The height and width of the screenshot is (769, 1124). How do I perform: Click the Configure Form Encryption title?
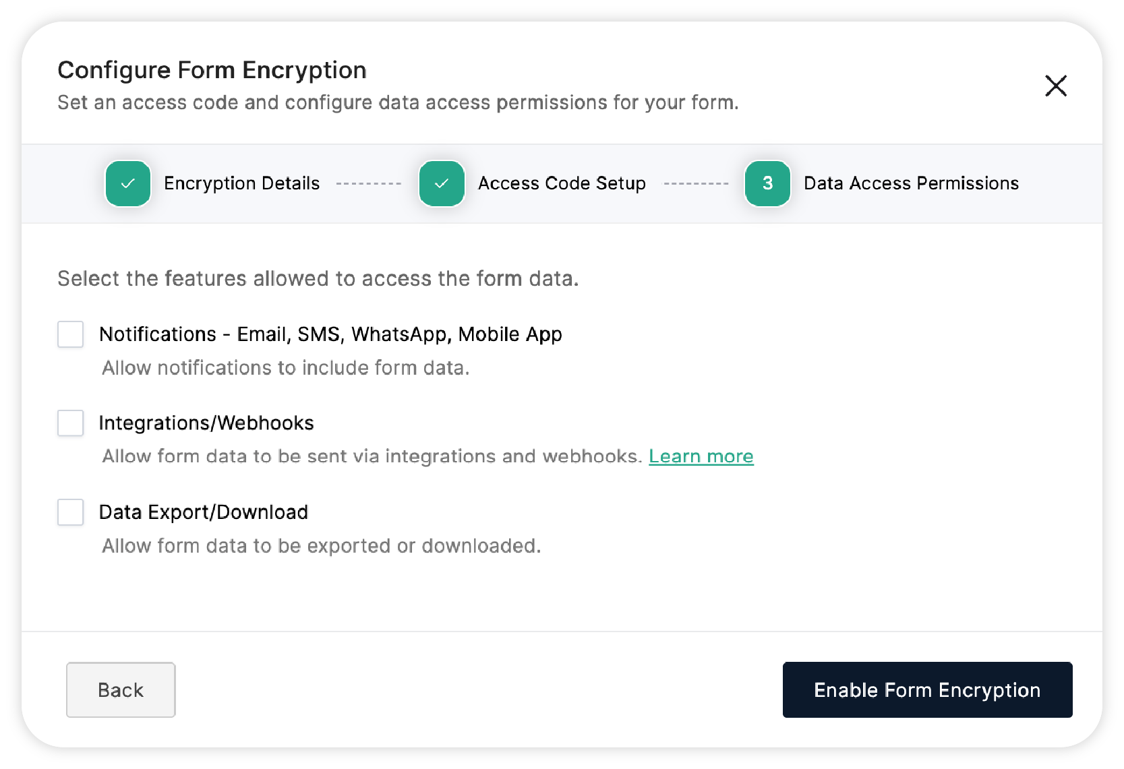point(212,70)
